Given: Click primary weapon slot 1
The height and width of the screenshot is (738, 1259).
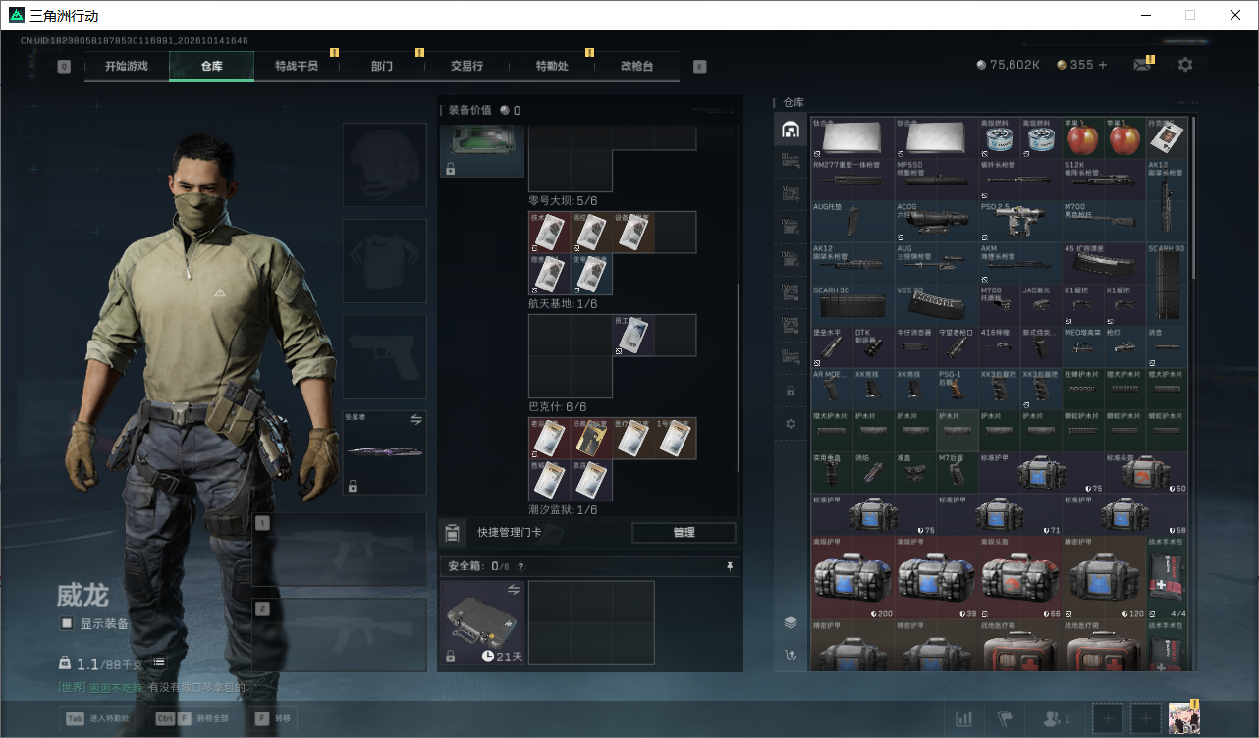Looking at the screenshot, I should 340,550.
